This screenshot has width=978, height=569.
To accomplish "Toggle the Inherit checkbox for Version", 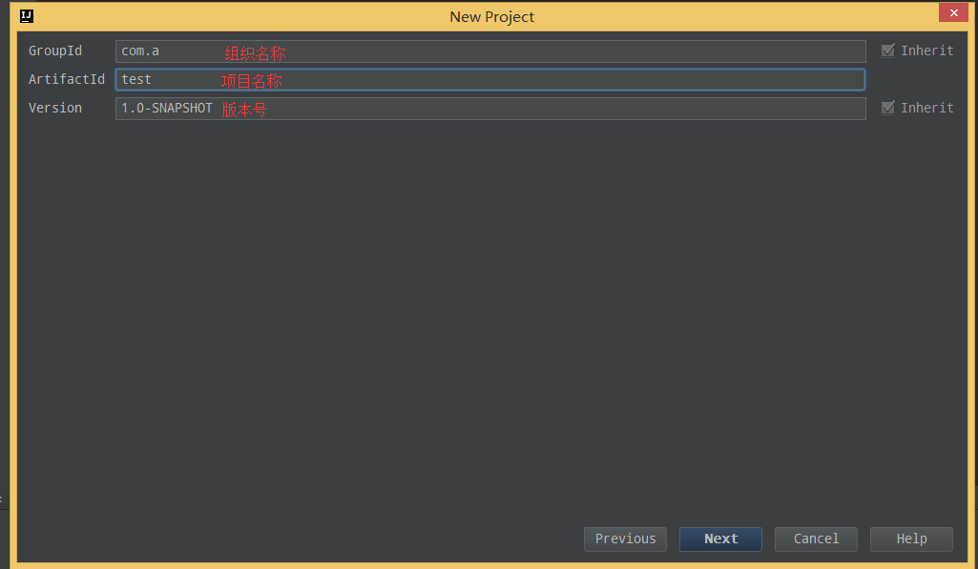I will 887,108.
